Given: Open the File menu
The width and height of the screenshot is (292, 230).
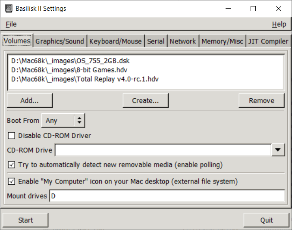Looking at the screenshot, I should 11,24.
